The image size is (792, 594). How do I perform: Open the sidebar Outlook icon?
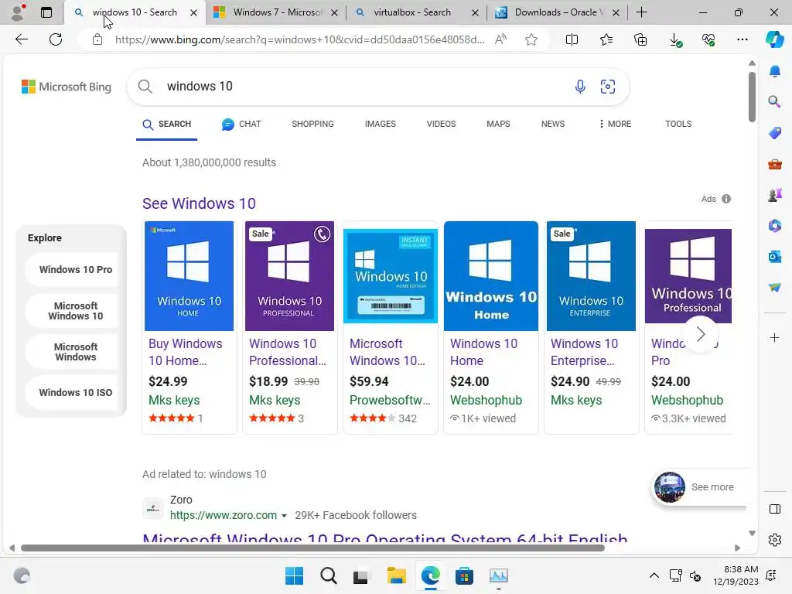coord(775,257)
